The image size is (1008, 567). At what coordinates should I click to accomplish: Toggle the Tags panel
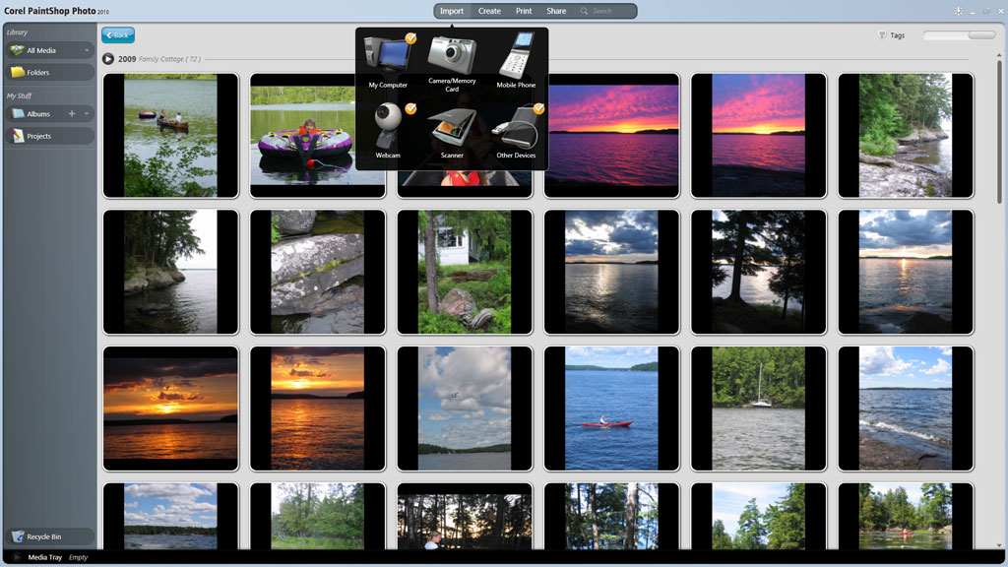pyautogui.click(x=891, y=35)
